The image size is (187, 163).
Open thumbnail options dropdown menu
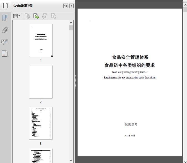(x=17, y=16)
